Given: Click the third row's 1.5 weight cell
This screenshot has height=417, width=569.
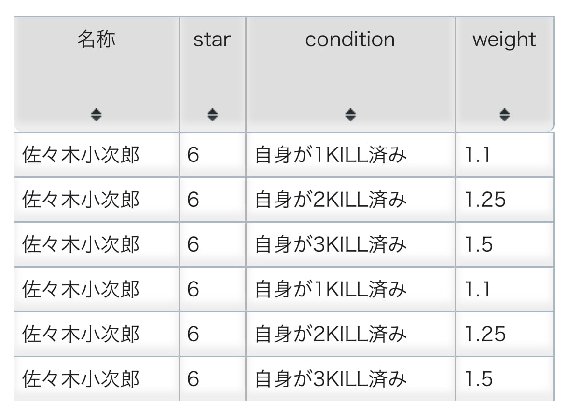Looking at the screenshot, I should pos(479,244).
